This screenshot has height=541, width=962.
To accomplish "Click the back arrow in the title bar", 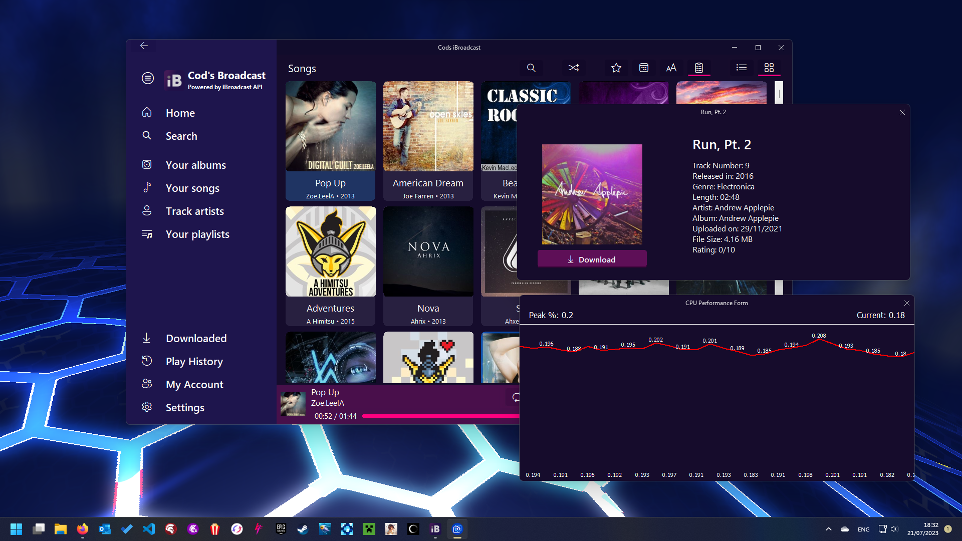I will click(144, 46).
